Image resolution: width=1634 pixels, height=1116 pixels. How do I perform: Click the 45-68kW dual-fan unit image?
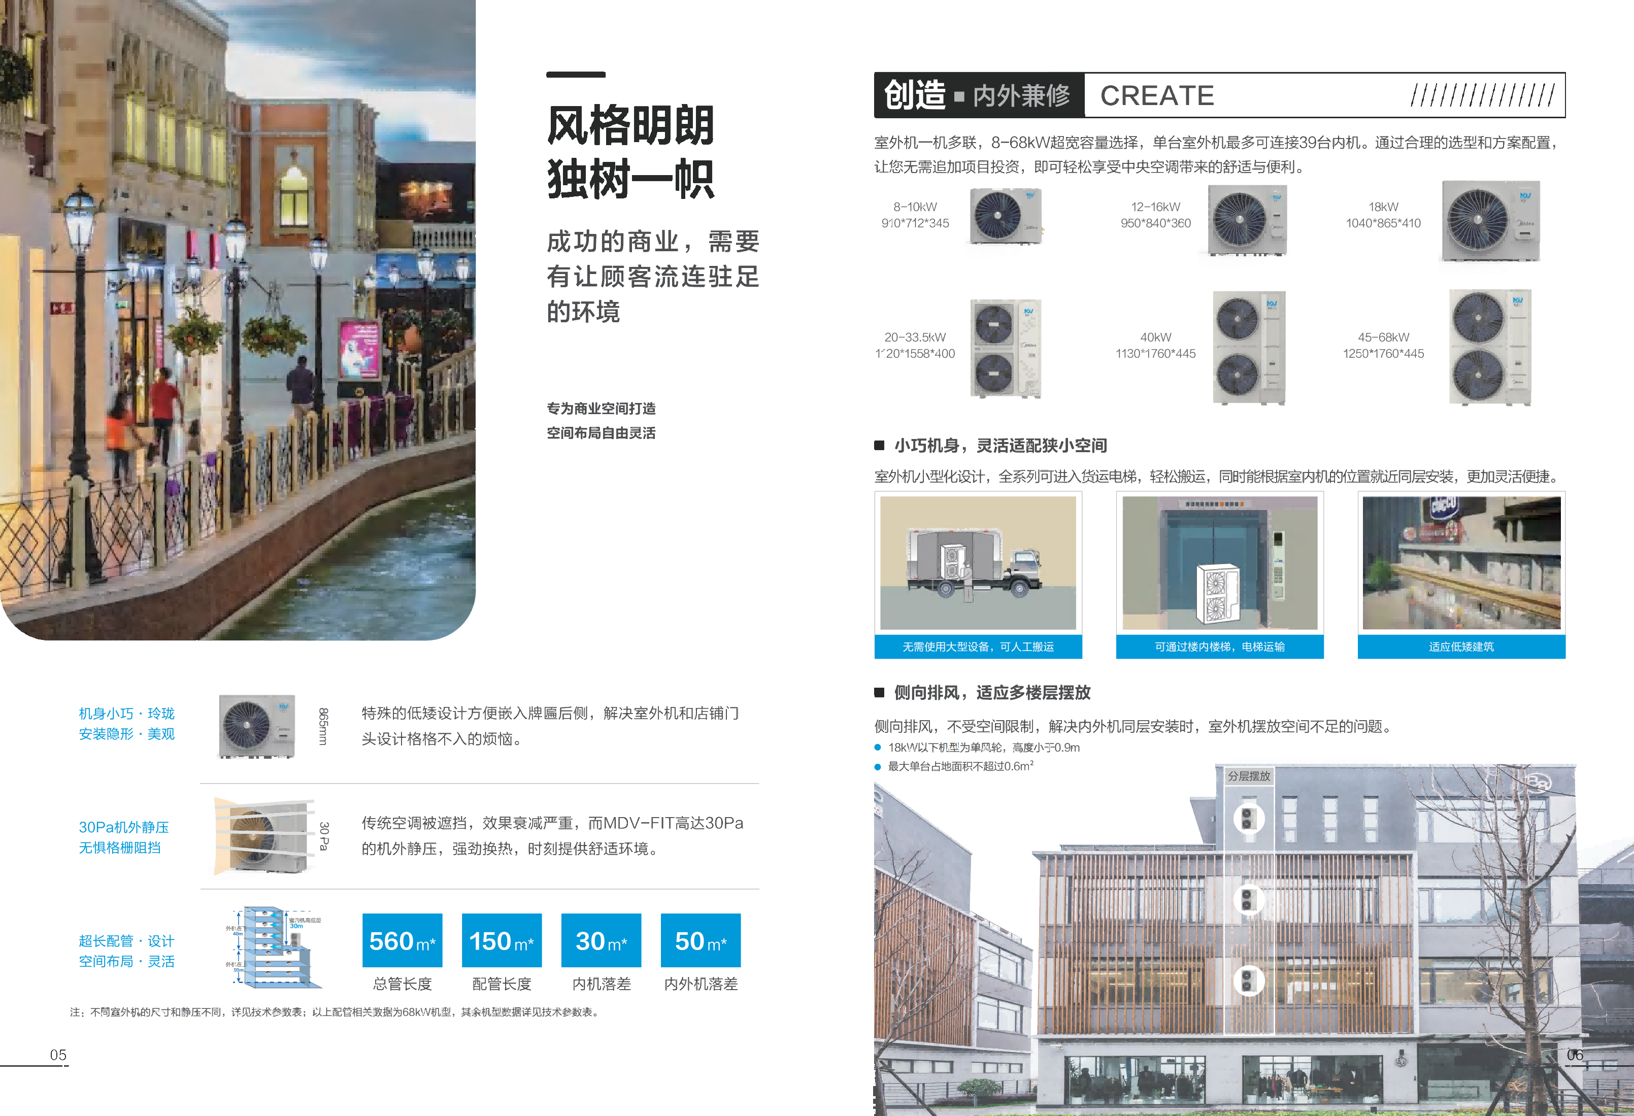tap(1489, 347)
